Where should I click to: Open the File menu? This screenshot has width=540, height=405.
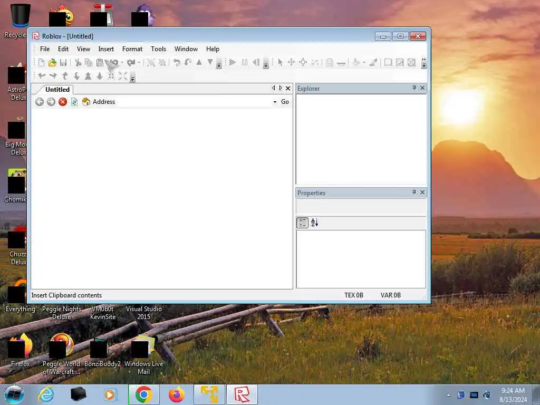pyautogui.click(x=45, y=49)
